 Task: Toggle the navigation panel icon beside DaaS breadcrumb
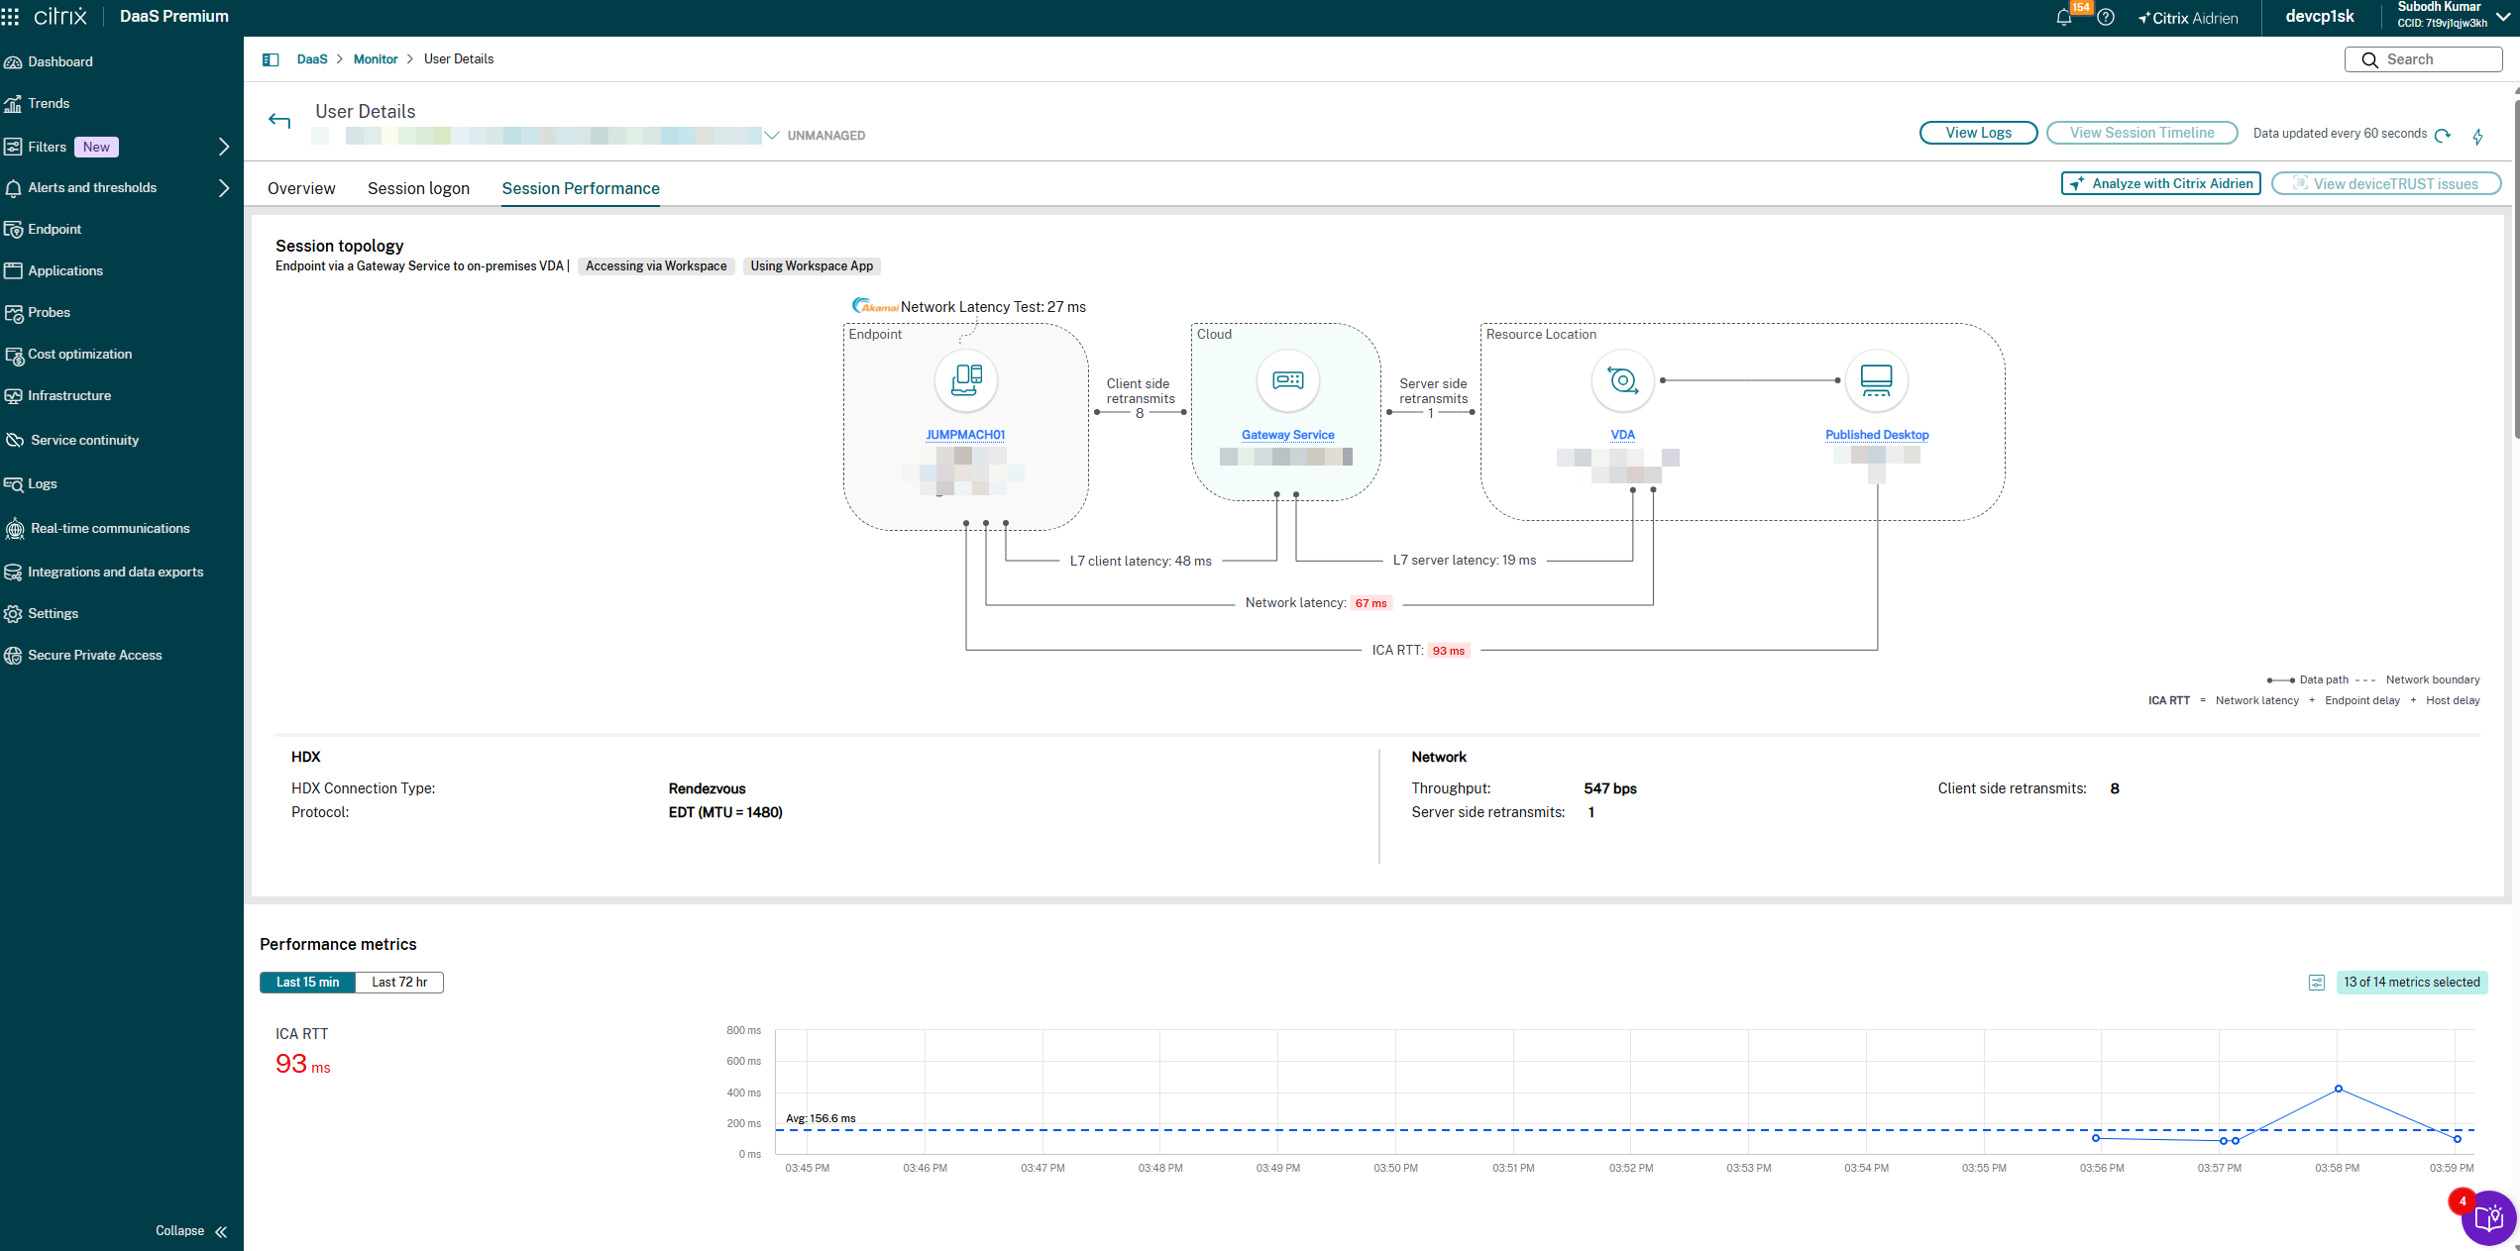point(271,59)
